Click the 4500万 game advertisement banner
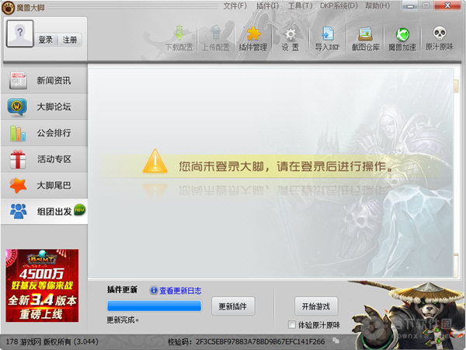 (42, 285)
